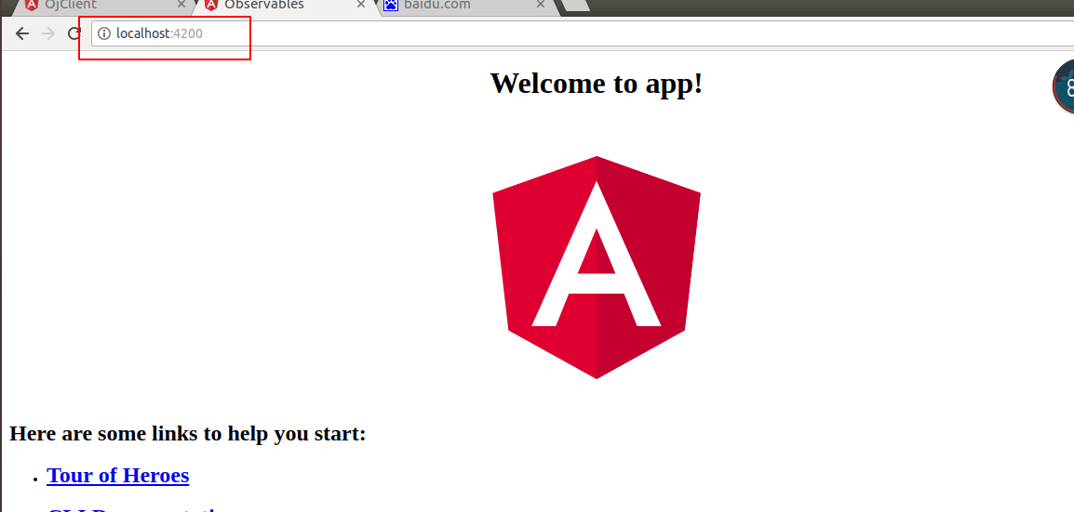
Task: Close the baidu.com tab
Action: (x=541, y=4)
